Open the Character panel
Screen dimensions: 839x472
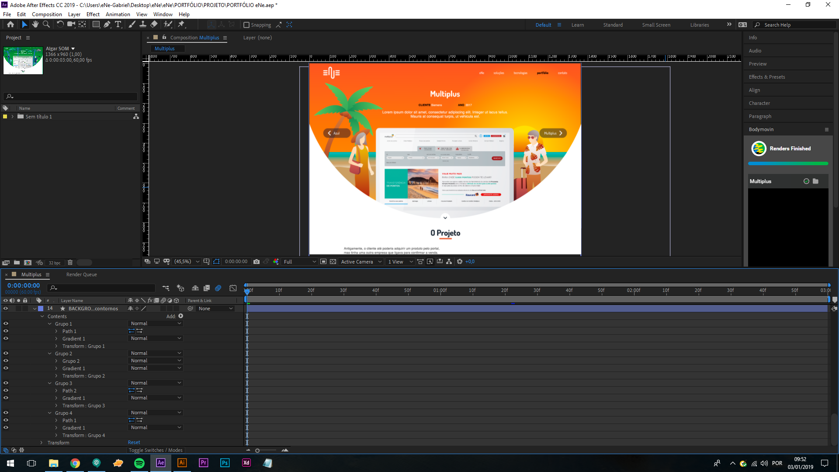click(759, 103)
